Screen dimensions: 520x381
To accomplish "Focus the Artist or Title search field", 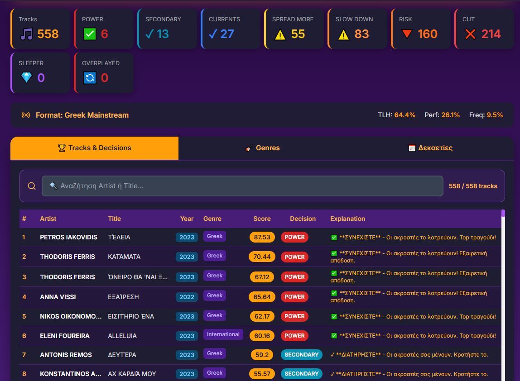I will 242,186.
